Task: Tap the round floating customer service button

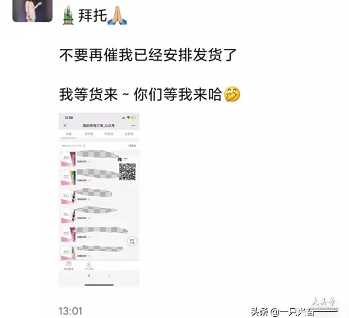Action: 132,241
